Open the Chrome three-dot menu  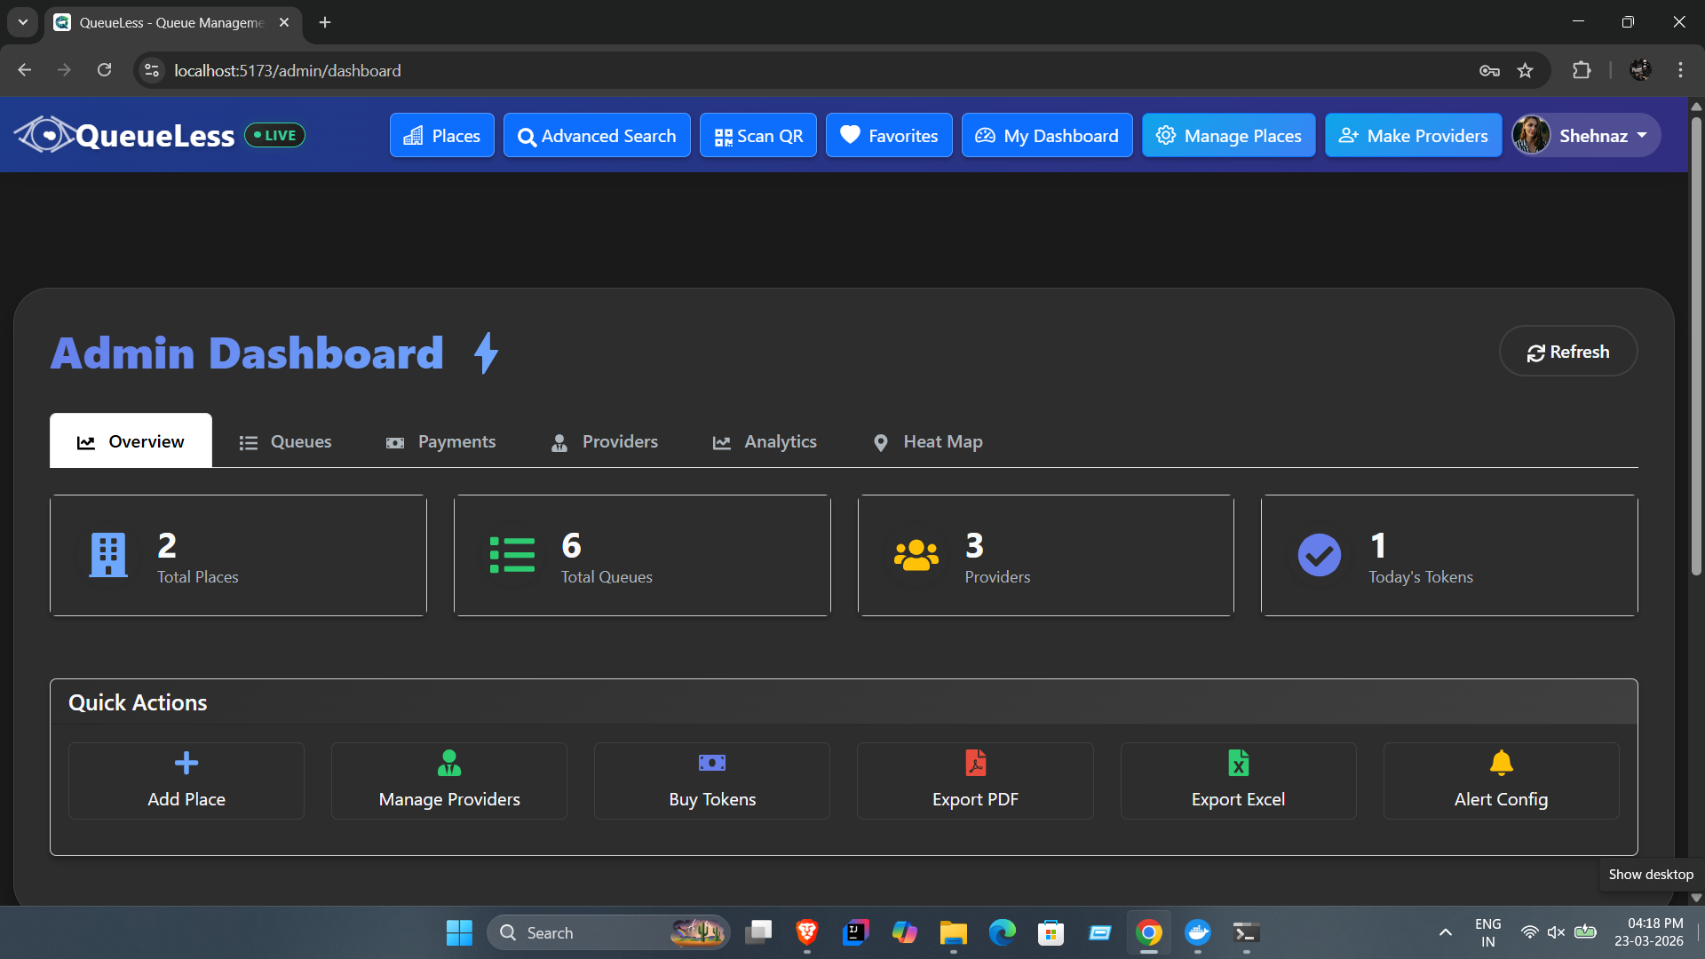tap(1680, 70)
